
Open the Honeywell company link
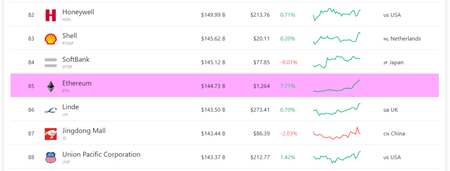pos(78,12)
